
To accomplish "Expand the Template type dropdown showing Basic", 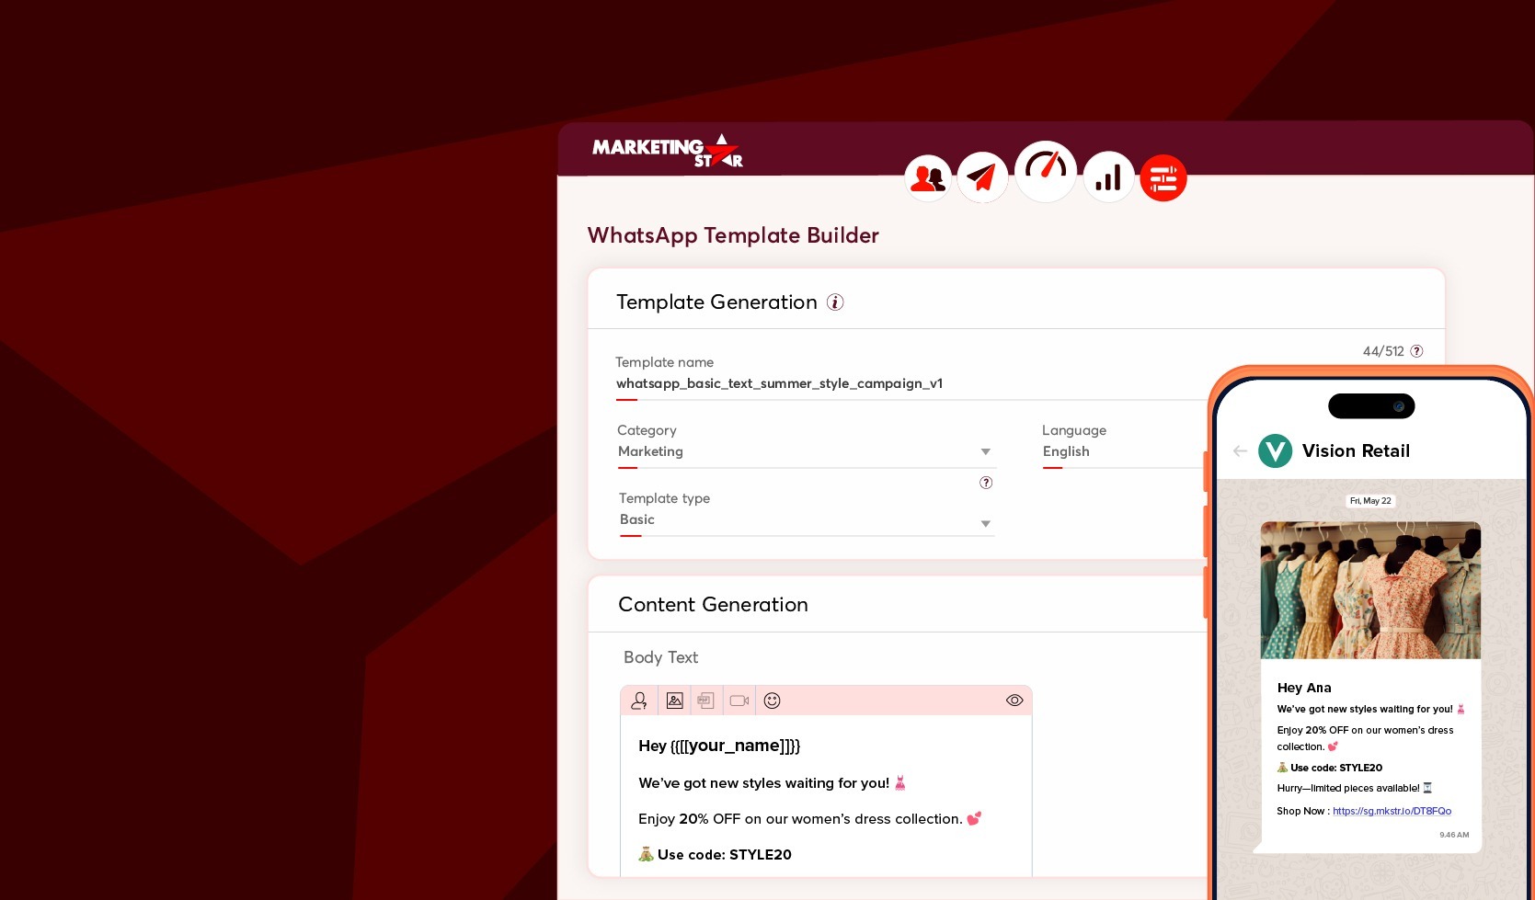I will point(807,520).
